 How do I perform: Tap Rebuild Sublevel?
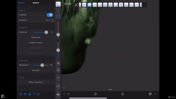click(36, 53)
